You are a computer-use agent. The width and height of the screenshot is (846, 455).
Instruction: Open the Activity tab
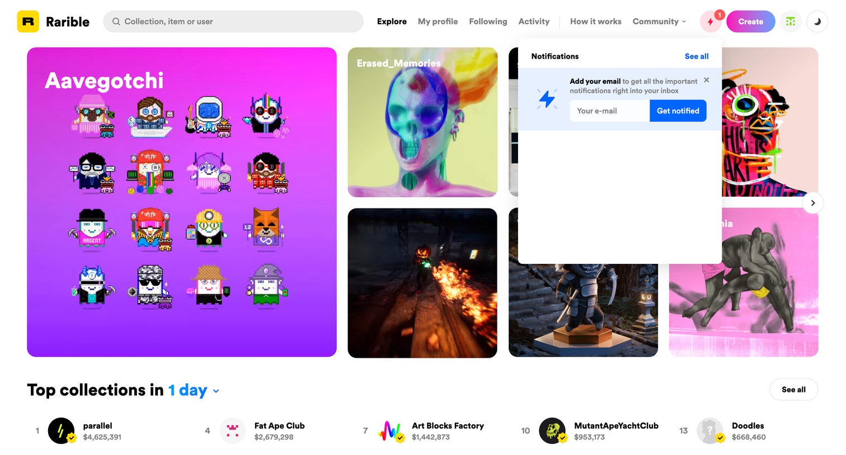534,22
